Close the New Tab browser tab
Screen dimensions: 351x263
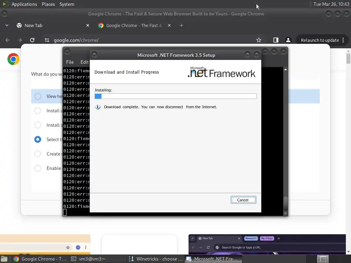click(88, 25)
